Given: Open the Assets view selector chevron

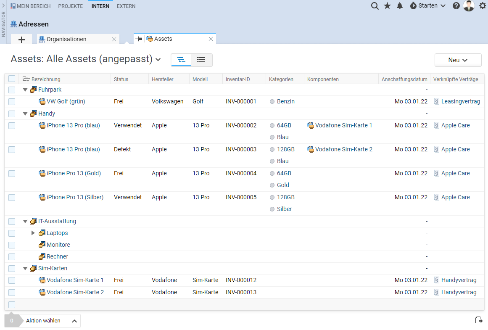Looking at the screenshot, I should (158, 59).
